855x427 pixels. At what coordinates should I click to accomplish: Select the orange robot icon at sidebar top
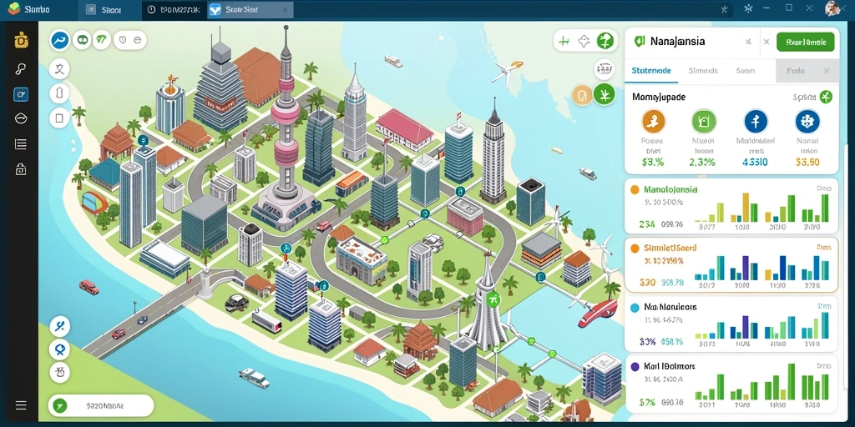[x=21, y=40]
